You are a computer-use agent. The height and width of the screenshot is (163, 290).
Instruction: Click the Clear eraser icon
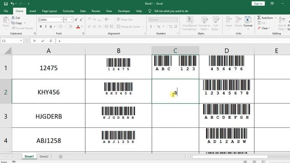(x=259, y=28)
